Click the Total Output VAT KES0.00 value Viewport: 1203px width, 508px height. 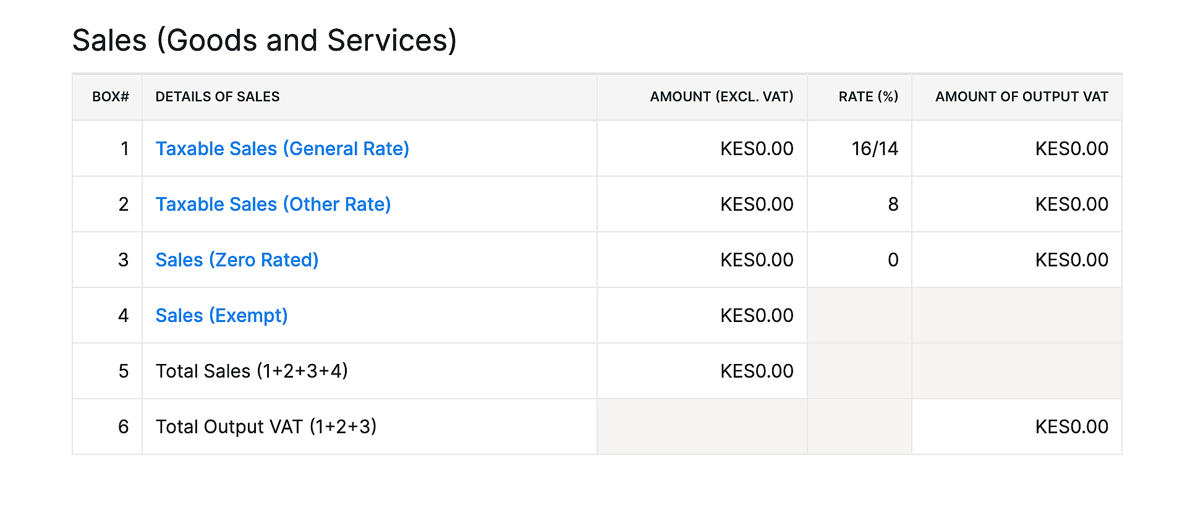pos(1071,426)
